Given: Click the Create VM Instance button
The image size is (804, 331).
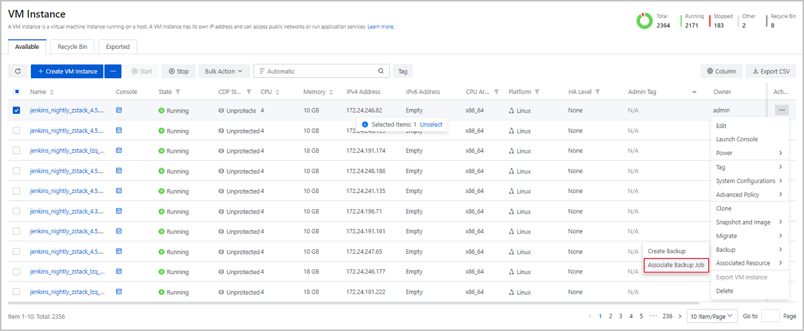Looking at the screenshot, I should coord(67,71).
